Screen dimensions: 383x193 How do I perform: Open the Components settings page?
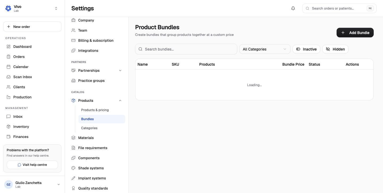tap(97, 158)
